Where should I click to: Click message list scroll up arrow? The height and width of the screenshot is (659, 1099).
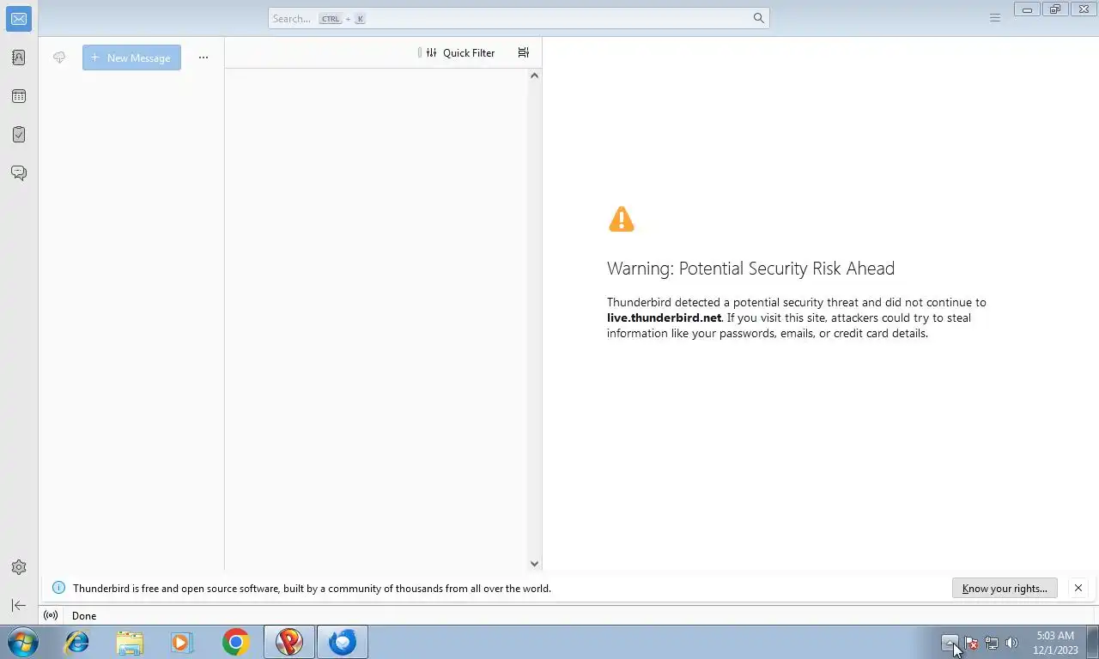(x=534, y=76)
